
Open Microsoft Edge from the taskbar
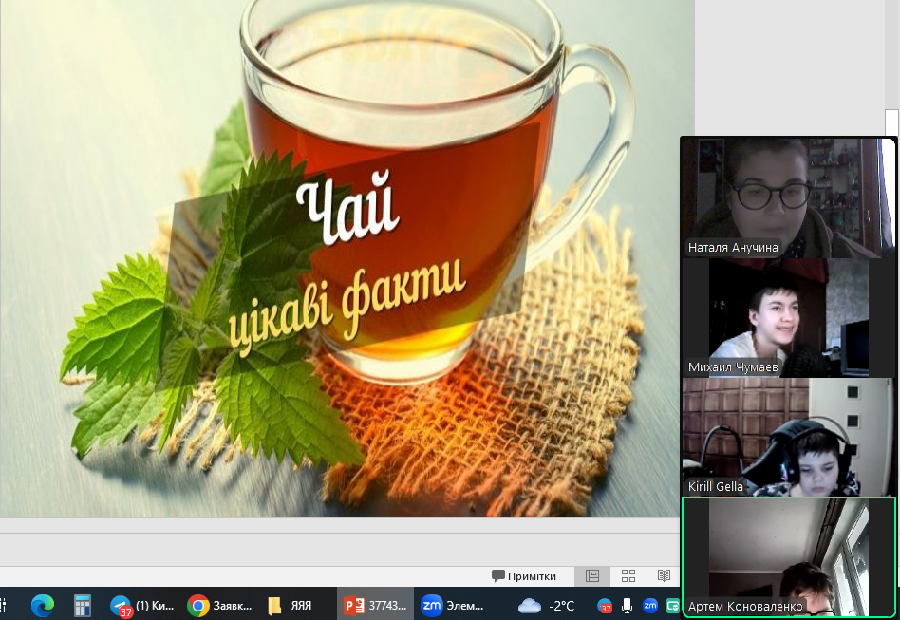(43, 606)
